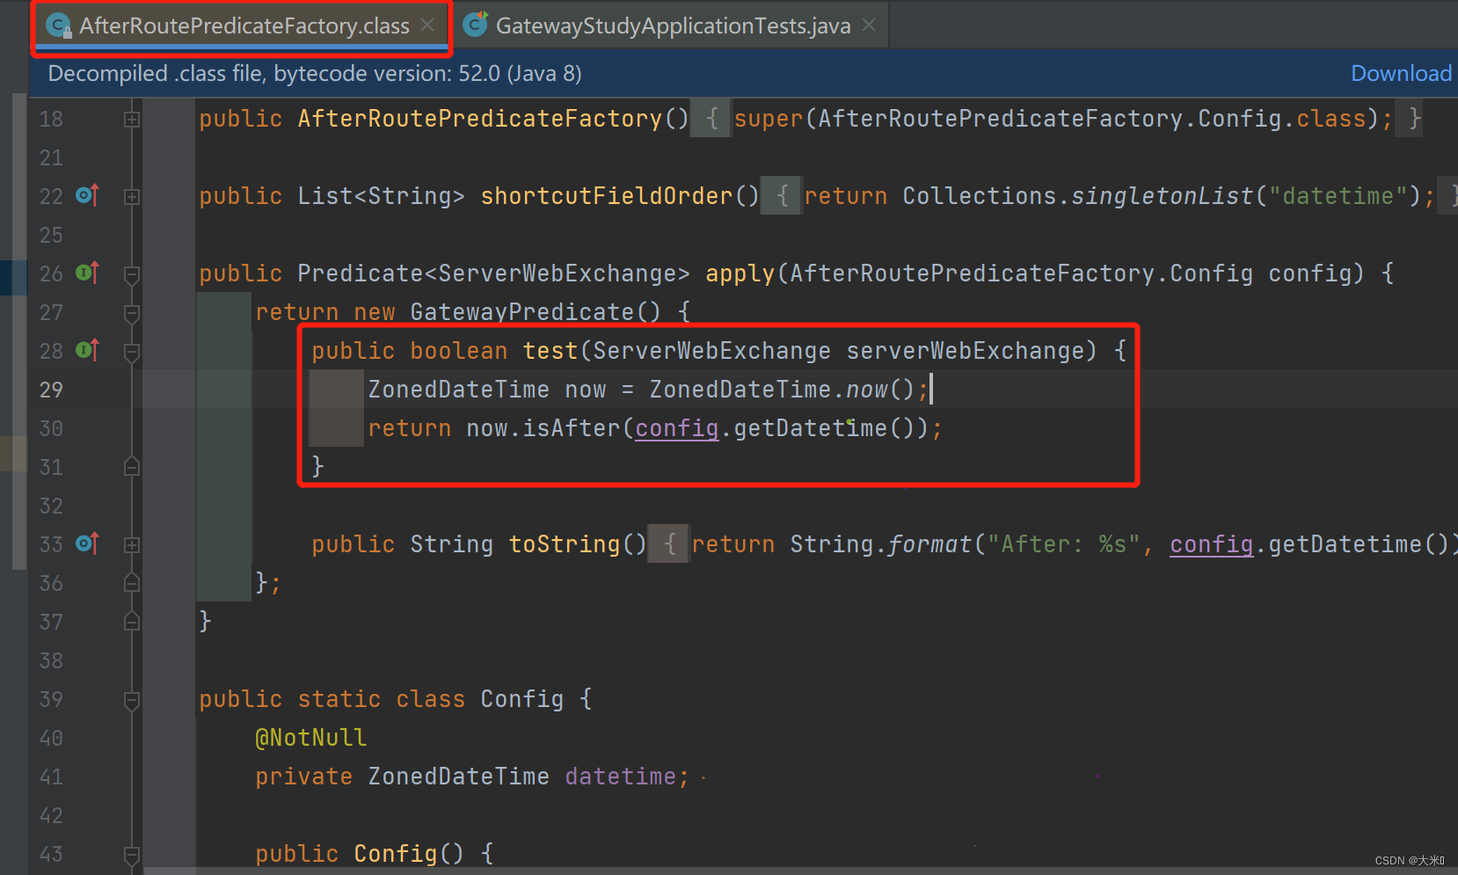Click the isAfter method call
The width and height of the screenshot is (1458, 875).
pos(572,428)
